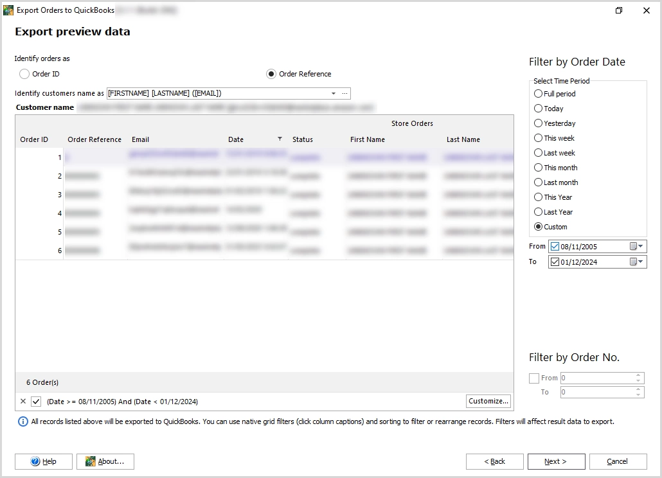The width and height of the screenshot is (662, 478).
Task: Click the app icon in the title bar
Action: point(8,10)
